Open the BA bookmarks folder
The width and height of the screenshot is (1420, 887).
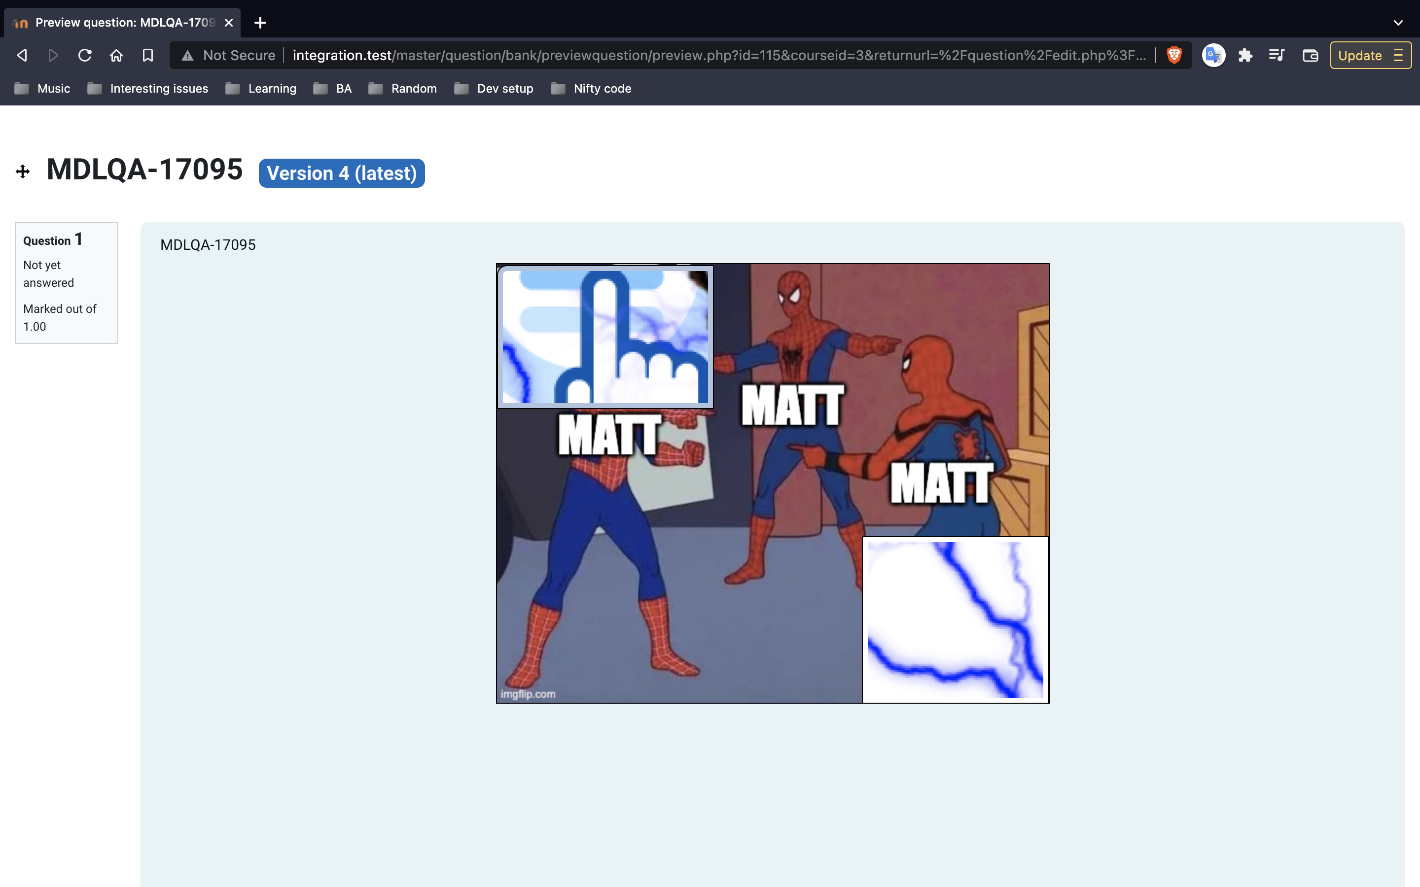332,89
